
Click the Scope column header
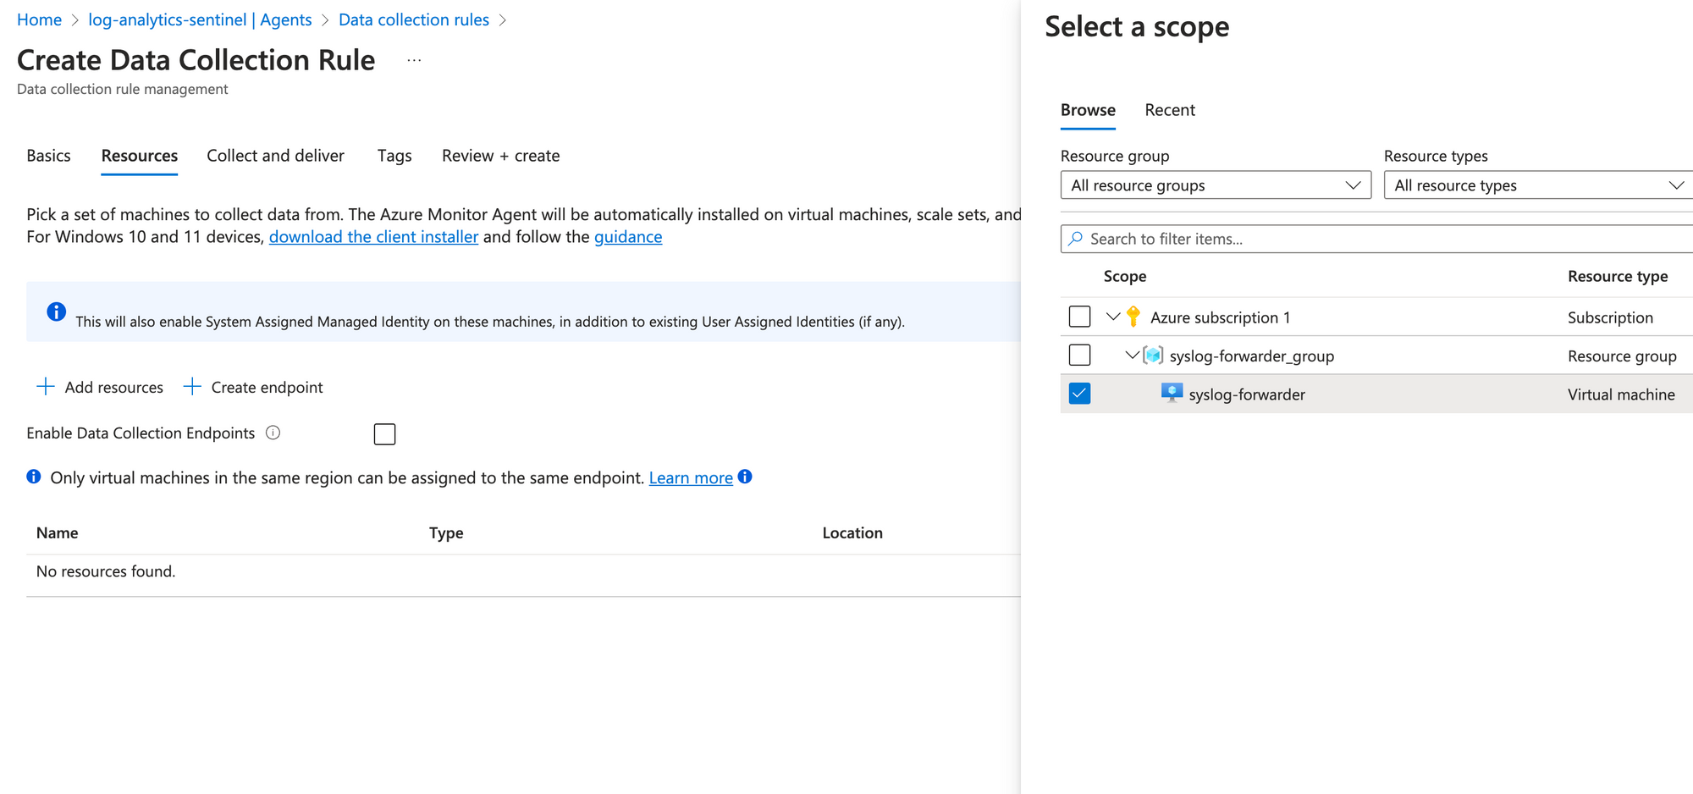1125,276
